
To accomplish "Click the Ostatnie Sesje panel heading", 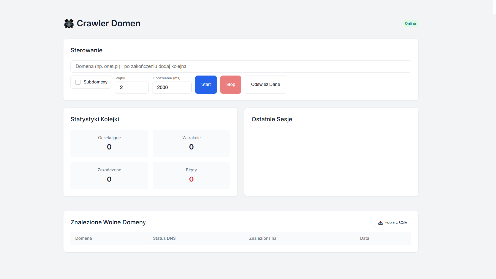I will (x=272, y=119).
